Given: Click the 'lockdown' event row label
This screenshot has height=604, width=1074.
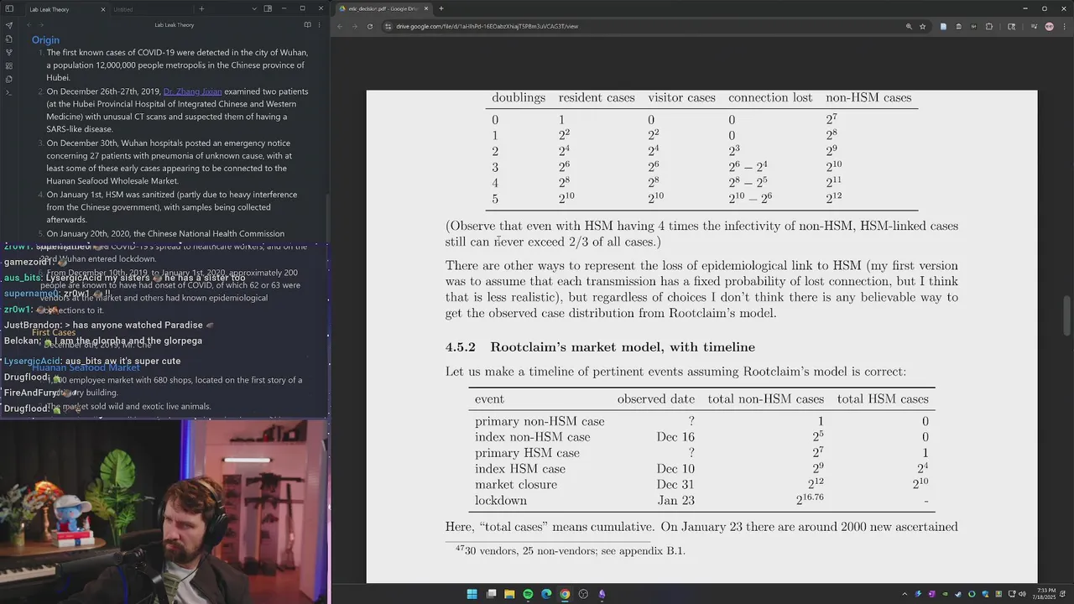Looking at the screenshot, I should [x=501, y=501].
